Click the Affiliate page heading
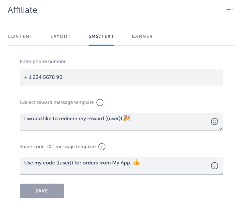The height and width of the screenshot is (212, 246). pyautogui.click(x=22, y=10)
